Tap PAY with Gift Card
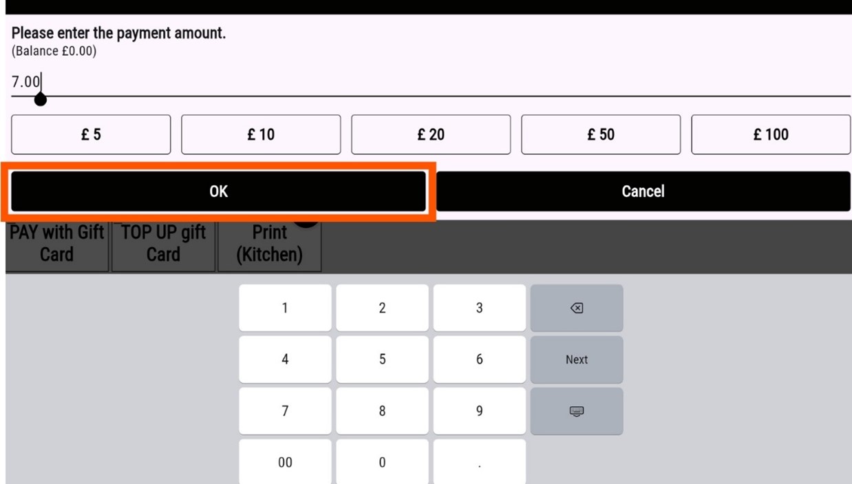This screenshot has width=852, height=484. [56, 244]
